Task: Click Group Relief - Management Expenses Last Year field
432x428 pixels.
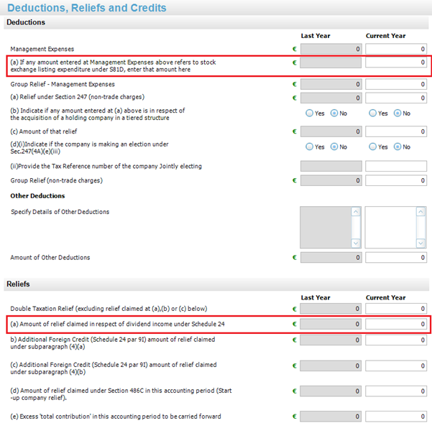Action: pos(331,84)
